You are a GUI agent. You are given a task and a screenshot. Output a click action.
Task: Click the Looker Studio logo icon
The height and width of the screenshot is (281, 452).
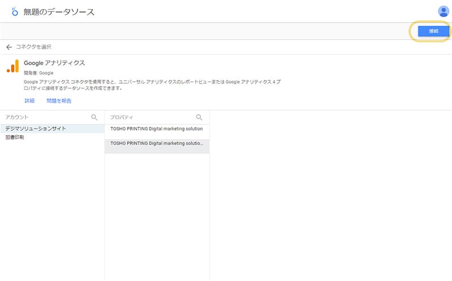pyautogui.click(x=15, y=12)
